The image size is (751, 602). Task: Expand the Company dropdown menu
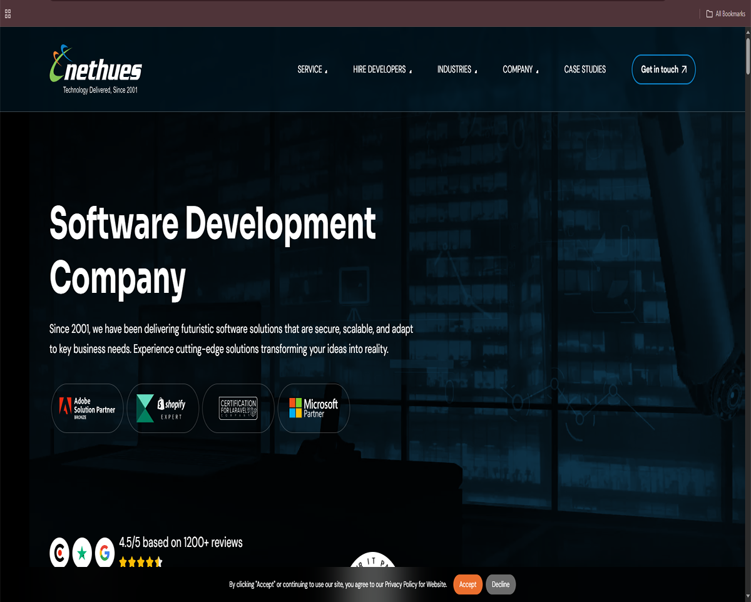click(x=520, y=69)
